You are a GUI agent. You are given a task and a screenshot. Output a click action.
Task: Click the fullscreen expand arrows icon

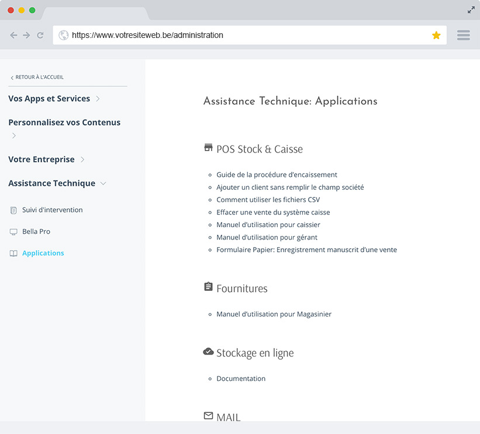pos(471,10)
